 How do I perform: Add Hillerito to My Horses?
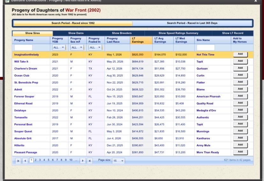pyautogui.click(x=240, y=145)
